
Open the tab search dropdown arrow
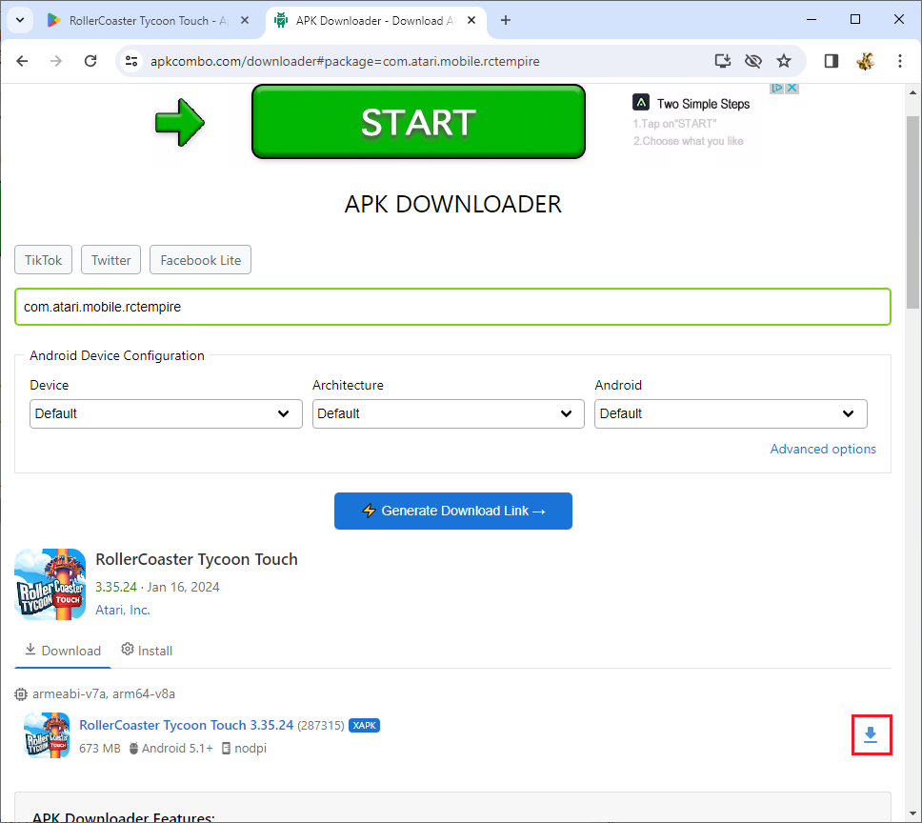point(20,20)
